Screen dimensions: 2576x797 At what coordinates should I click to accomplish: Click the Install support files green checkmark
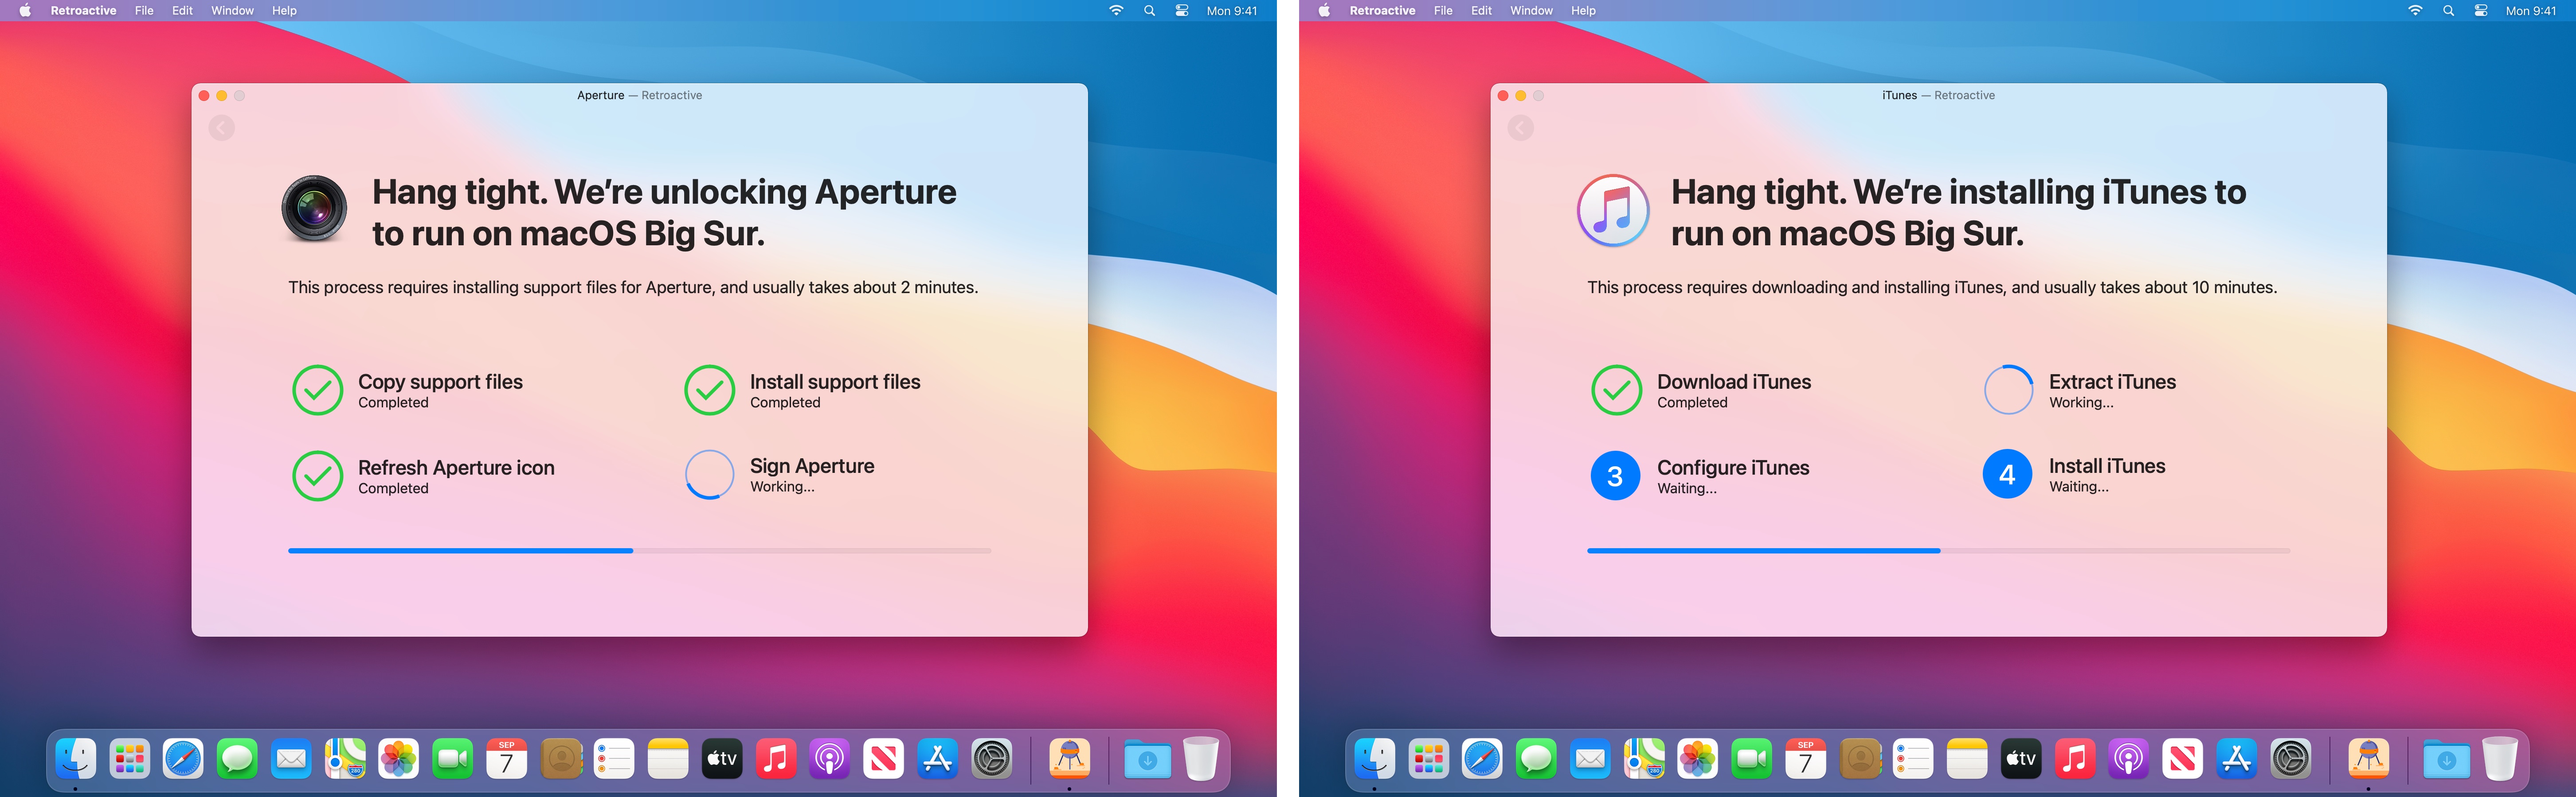coord(709,391)
